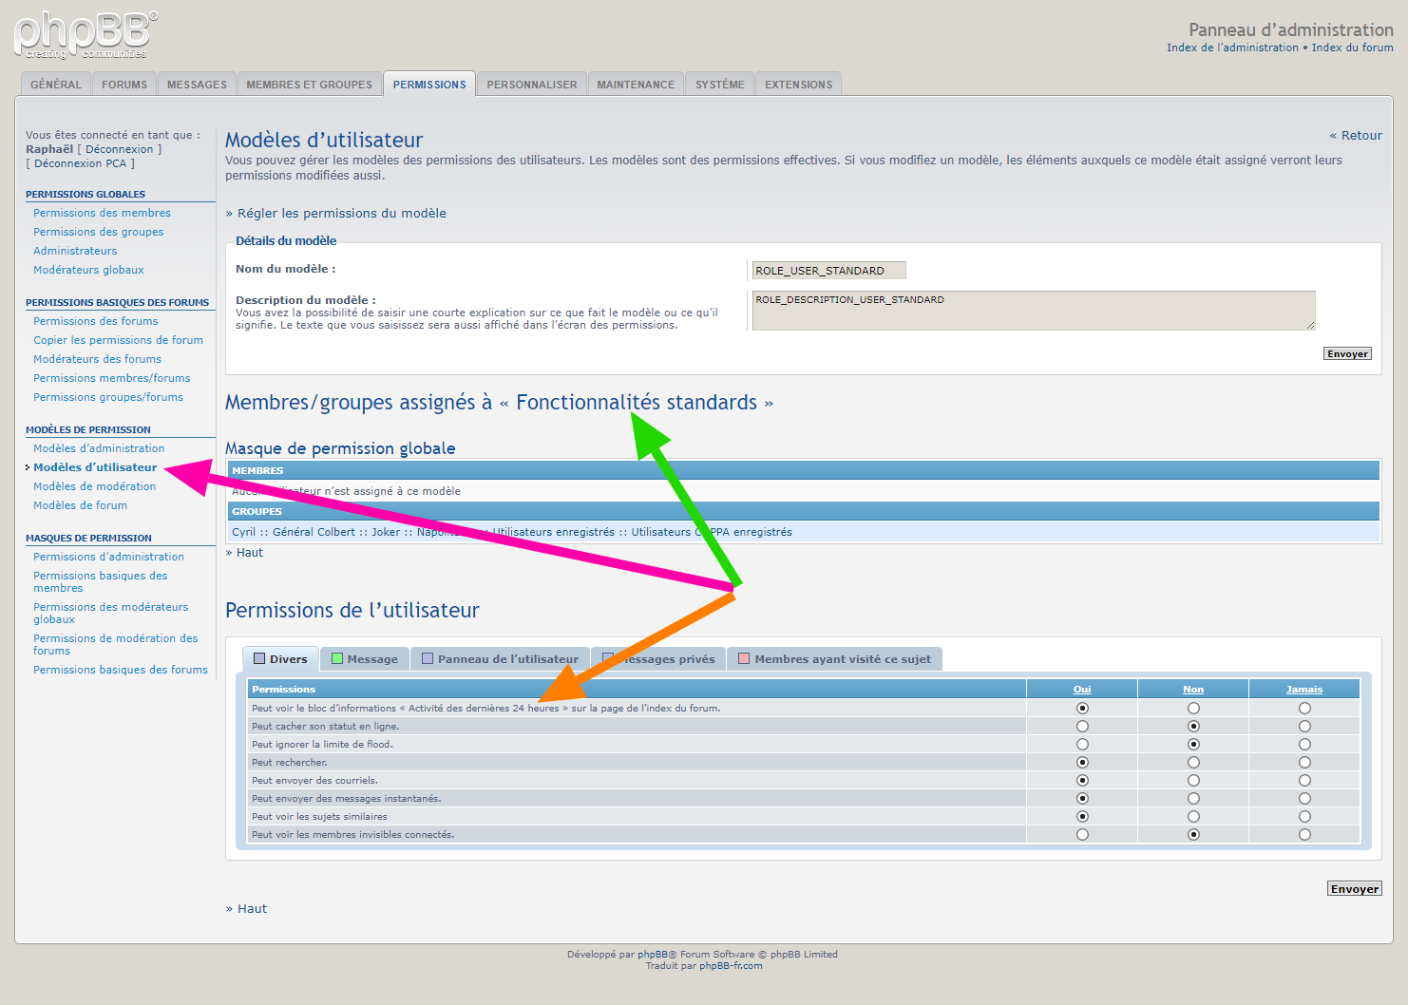Click the green square icon on Message tab

[337, 659]
